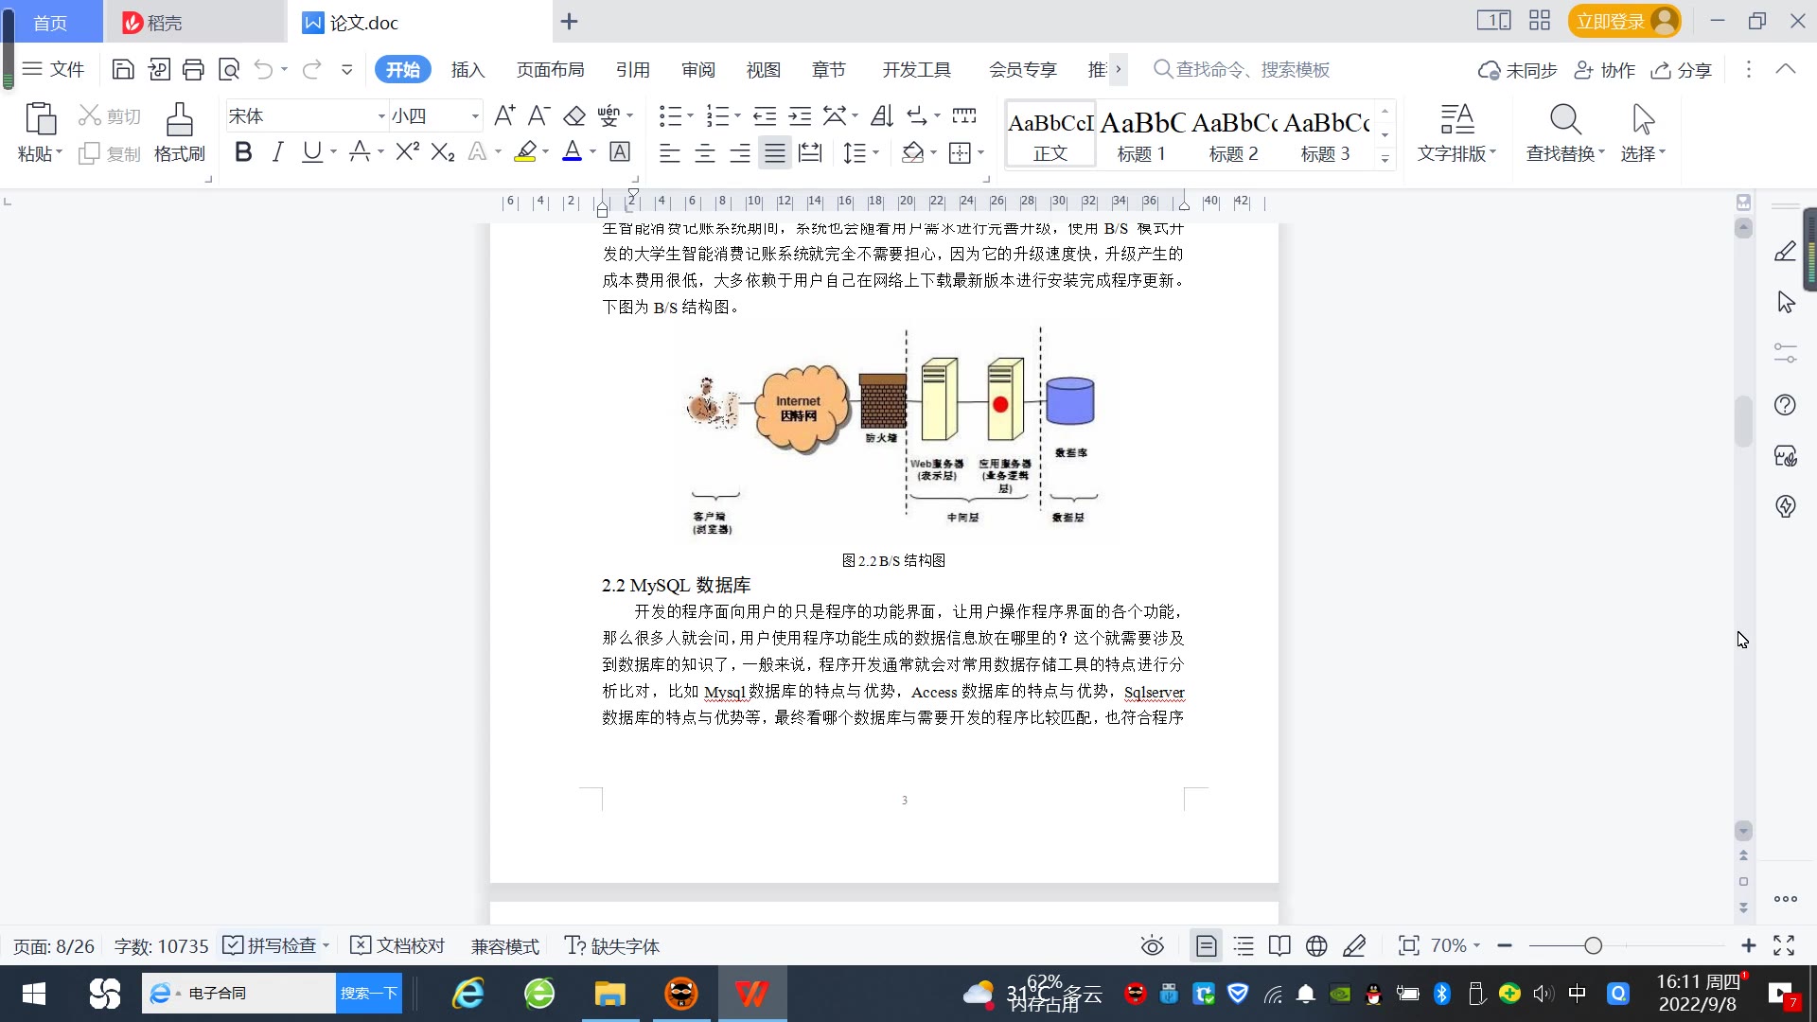Viewport: 1817px width, 1022px height.
Task: Click the italic formatting icon
Action: pos(277,152)
